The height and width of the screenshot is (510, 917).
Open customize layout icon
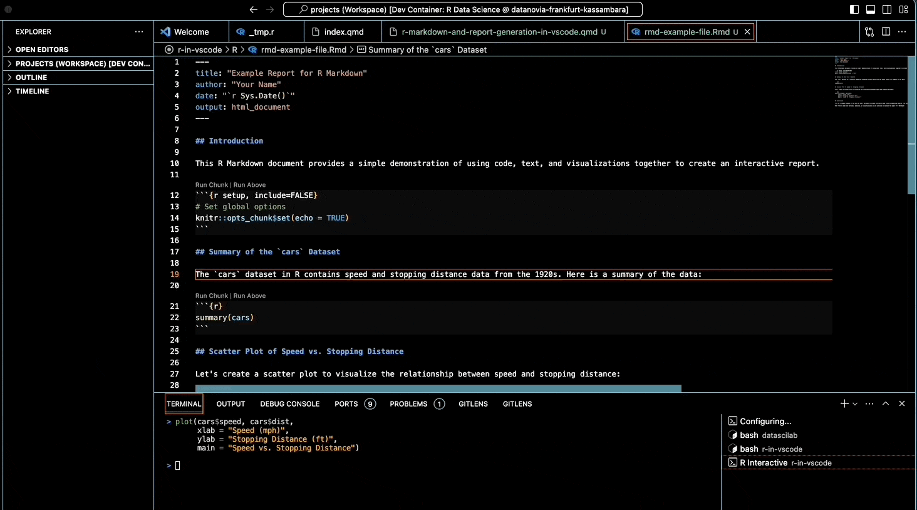[903, 9]
